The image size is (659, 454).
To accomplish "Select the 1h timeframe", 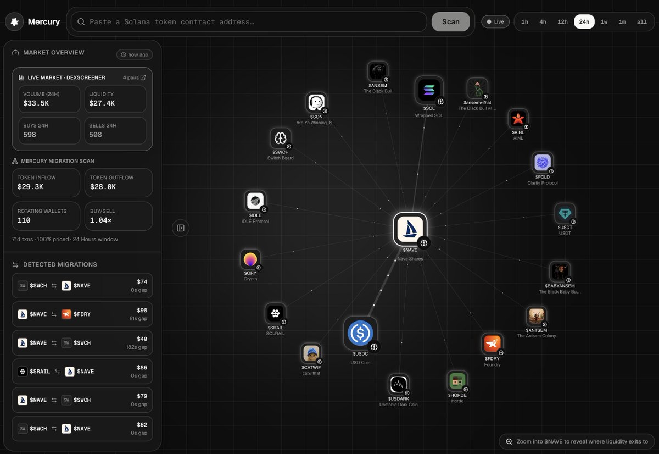I will tap(524, 22).
